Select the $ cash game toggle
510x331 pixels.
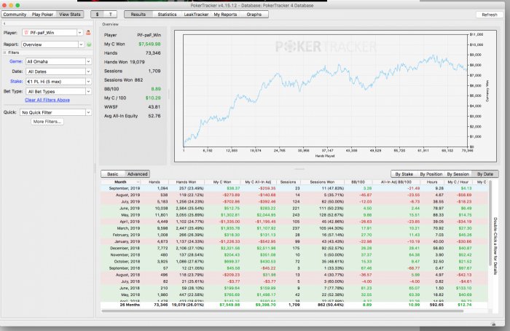tap(97, 15)
